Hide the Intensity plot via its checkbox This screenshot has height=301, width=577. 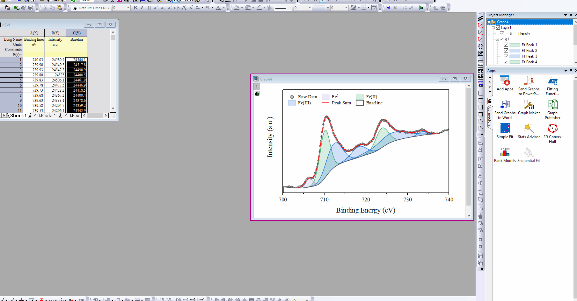coord(502,33)
